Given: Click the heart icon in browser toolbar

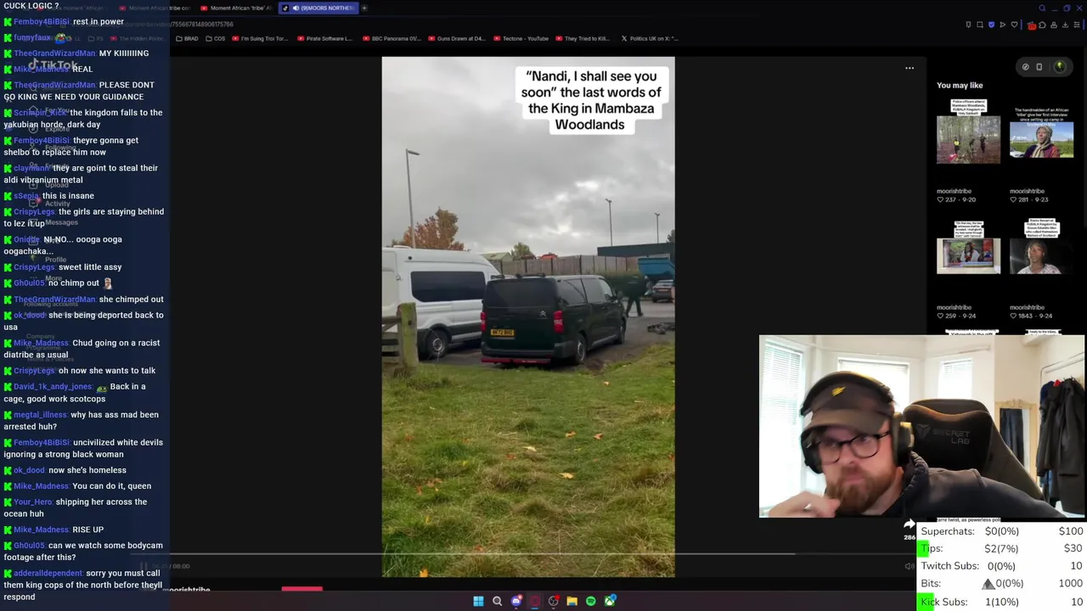Looking at the screenshot, I should (1014, 25).
